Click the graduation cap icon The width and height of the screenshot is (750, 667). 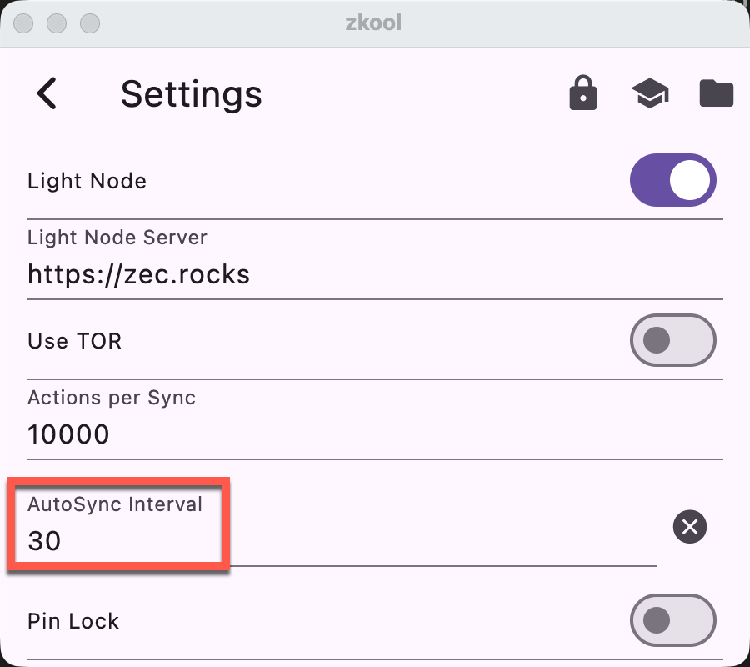[x=649, y=93]
